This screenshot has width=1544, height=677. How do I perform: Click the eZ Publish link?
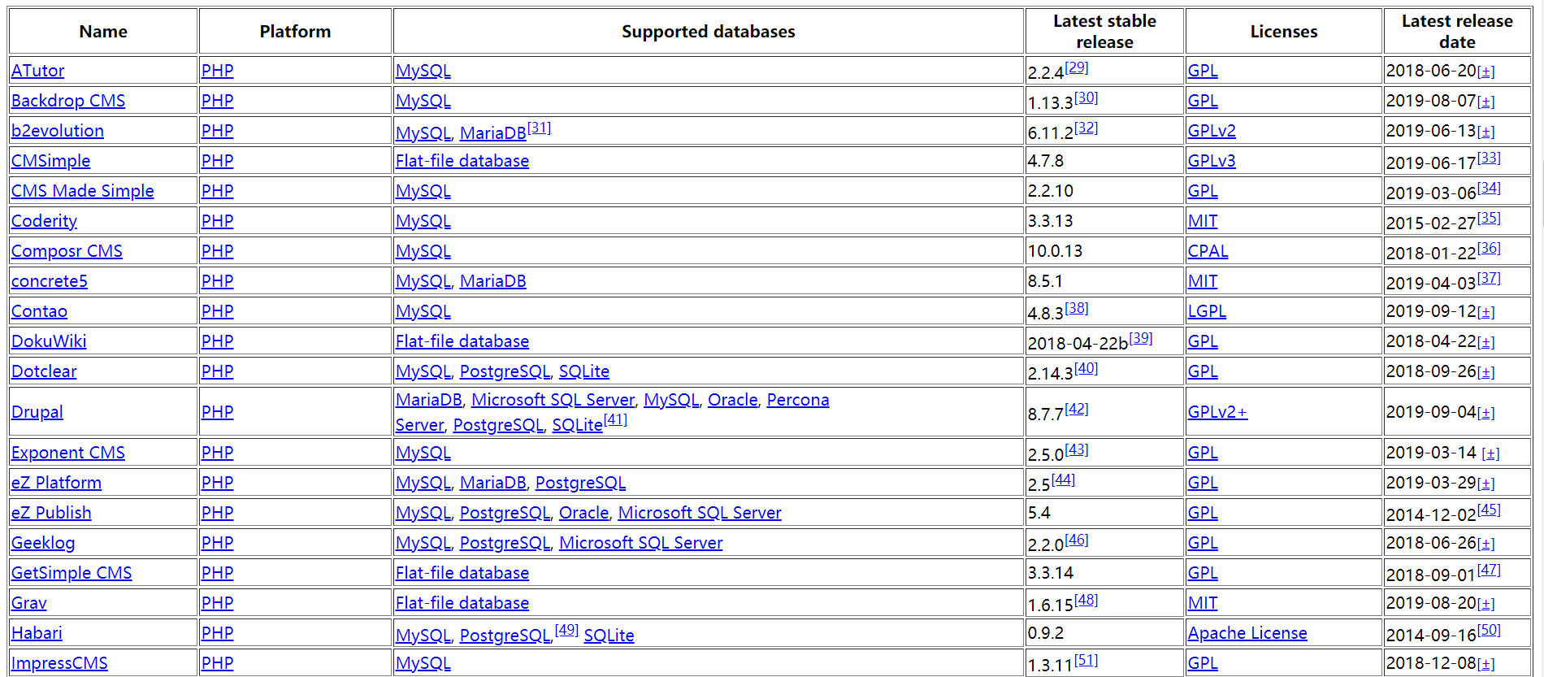tap(51, 513)
